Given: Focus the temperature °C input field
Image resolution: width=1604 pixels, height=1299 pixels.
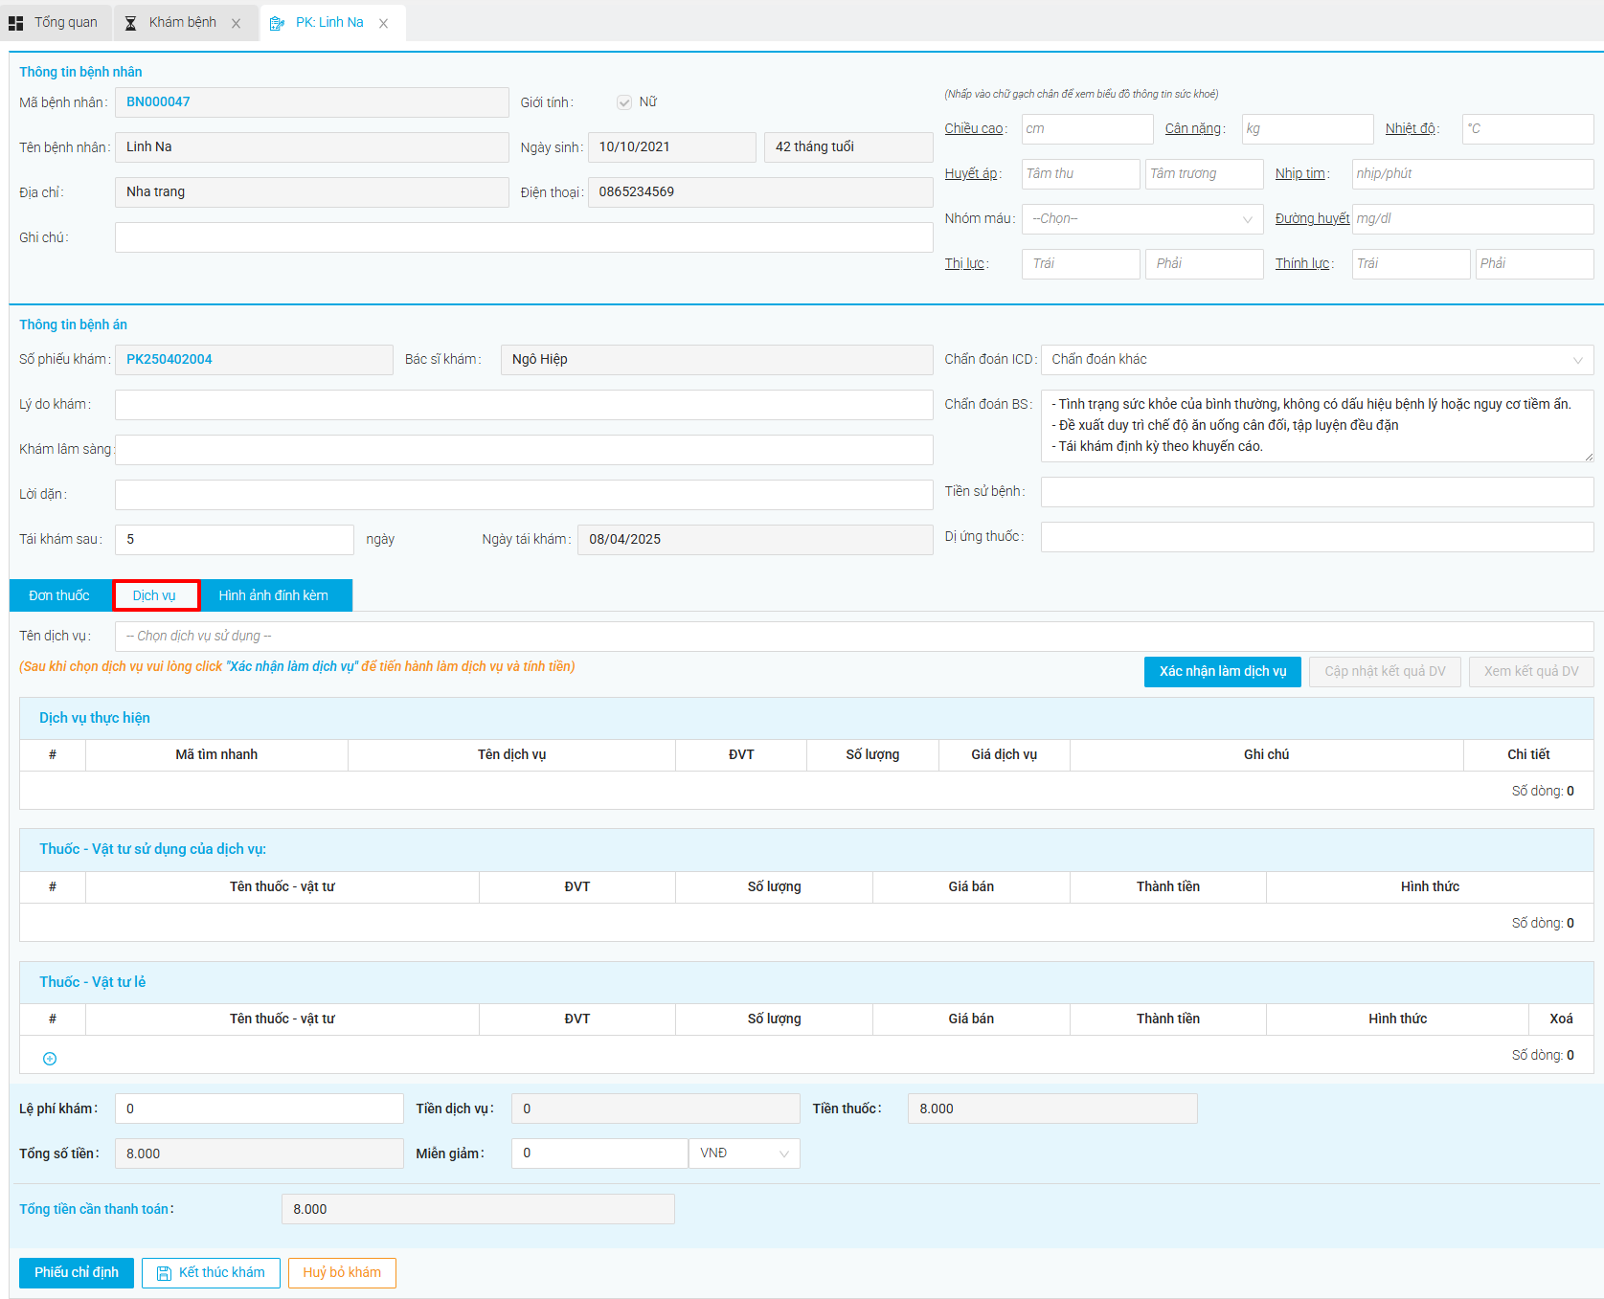Looking at the screenshot, I should tap(1527, 129).
